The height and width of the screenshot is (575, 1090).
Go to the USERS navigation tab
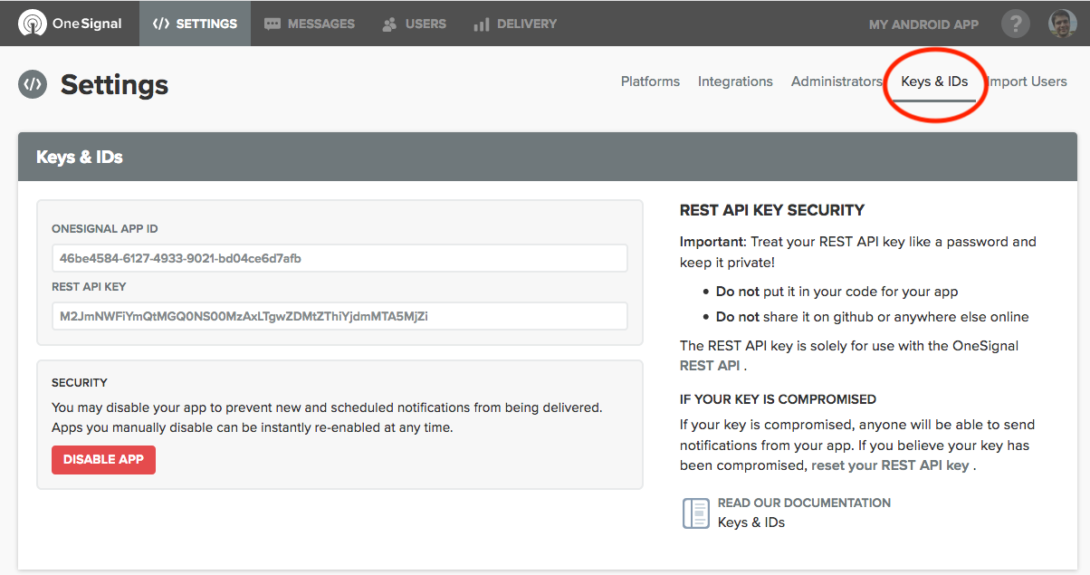[x=415, y=24]
